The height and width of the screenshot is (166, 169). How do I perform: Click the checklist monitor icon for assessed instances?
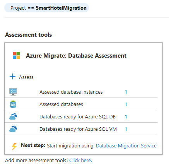[13, 92]
